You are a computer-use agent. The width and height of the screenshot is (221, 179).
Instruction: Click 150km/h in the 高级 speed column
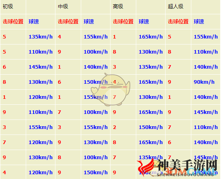point(151,127)
